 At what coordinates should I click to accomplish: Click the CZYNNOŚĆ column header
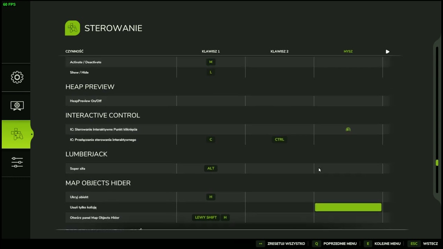click(x=74, y=51)
